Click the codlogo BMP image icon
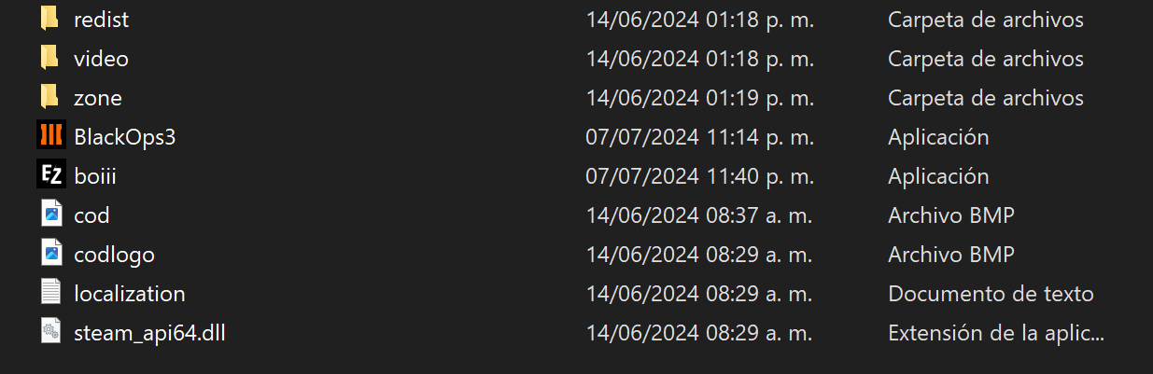 pyautogui.click(x=51, y=254)
